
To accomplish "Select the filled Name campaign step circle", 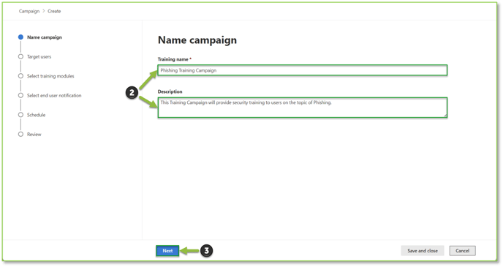I will point(20,37).
